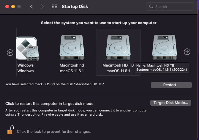Select the Macintosh hd disk icon
The width and height of the screenshot is (199, 140).
pyautogui.click(x=72, y=47)
